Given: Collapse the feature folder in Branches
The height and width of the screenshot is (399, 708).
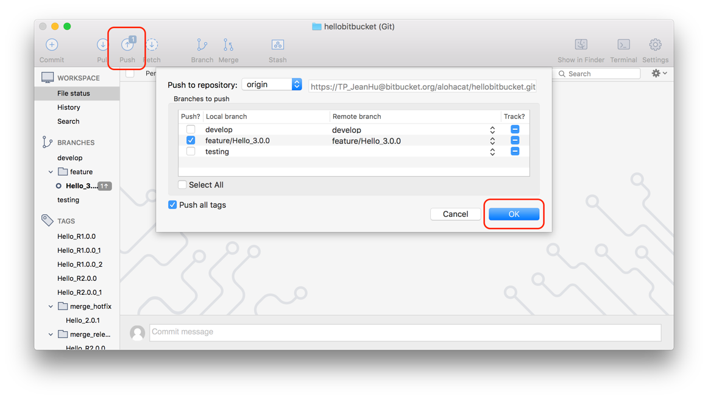Looking at the screenshot, I should click(x=51, y=172).
